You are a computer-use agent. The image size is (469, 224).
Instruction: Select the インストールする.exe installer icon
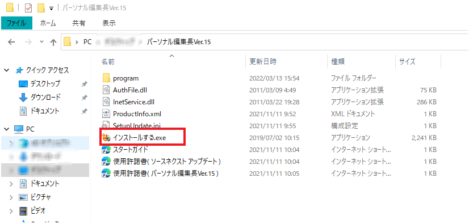[107, 138]
